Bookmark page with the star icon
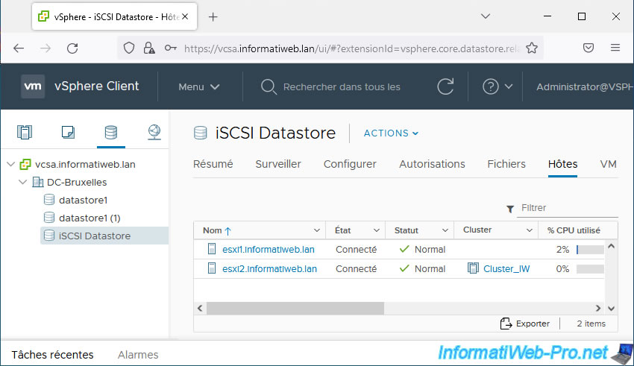Screen dimensions: 634x366 (x=532, y=48)
